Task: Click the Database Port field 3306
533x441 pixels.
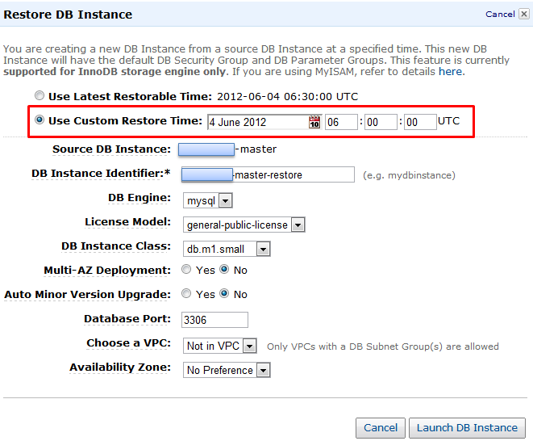Action: (x=214, y=320)
